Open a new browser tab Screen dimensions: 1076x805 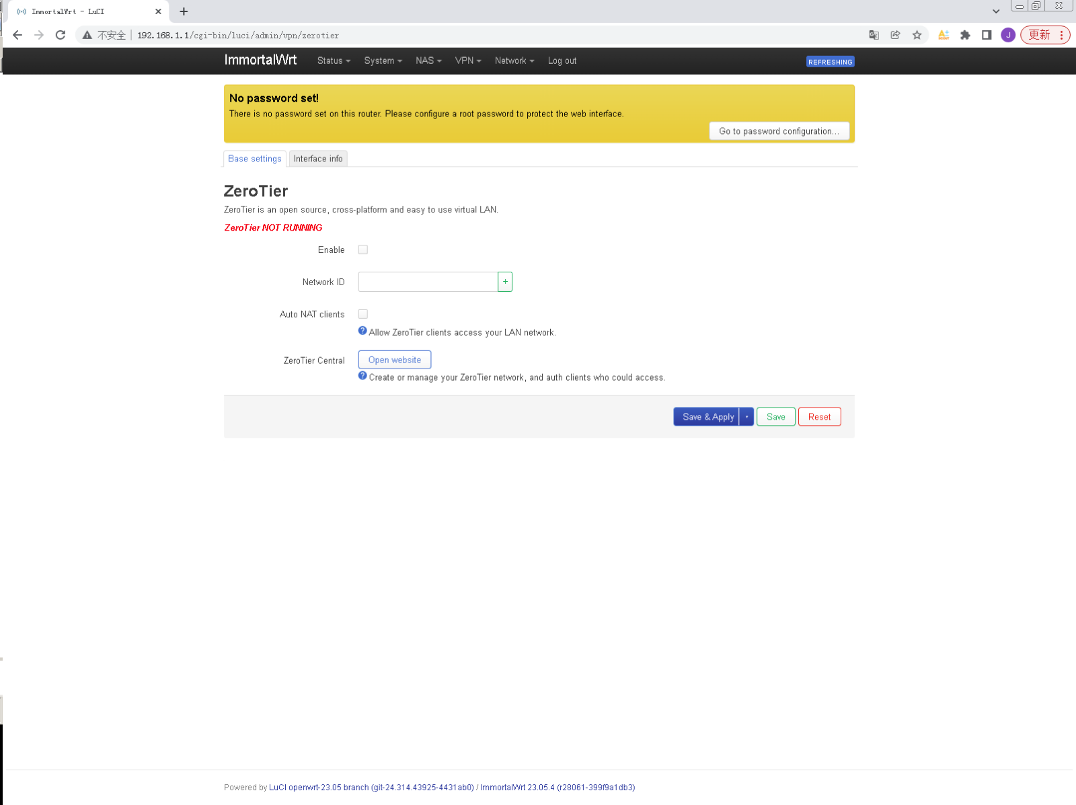[x=184, y=11]
